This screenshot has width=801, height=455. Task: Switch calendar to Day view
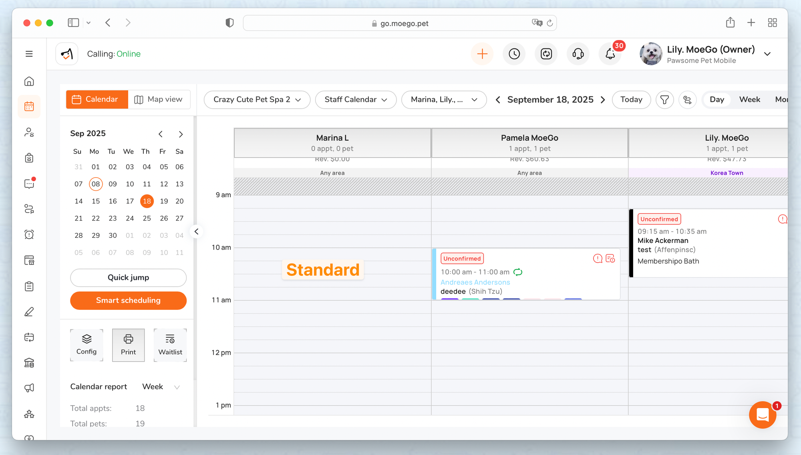tap(716, 99)
